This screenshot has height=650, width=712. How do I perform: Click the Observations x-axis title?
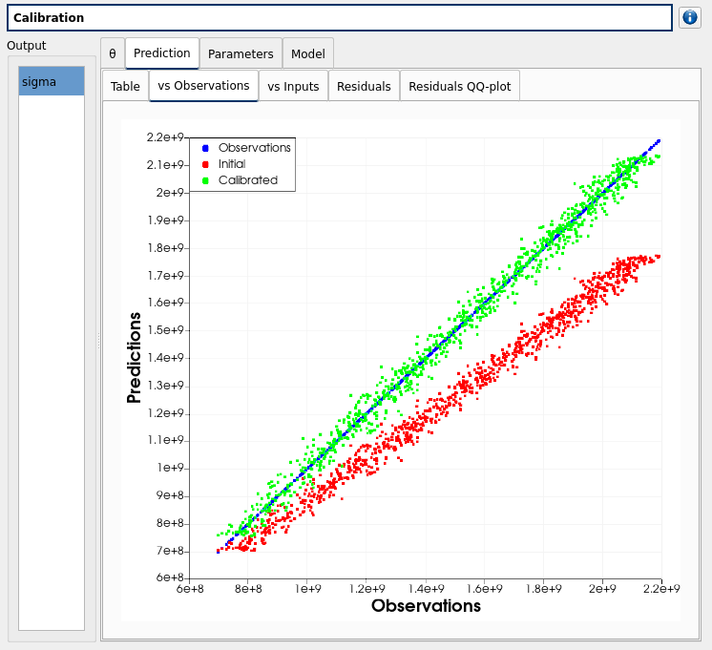[x=426, y=606]
